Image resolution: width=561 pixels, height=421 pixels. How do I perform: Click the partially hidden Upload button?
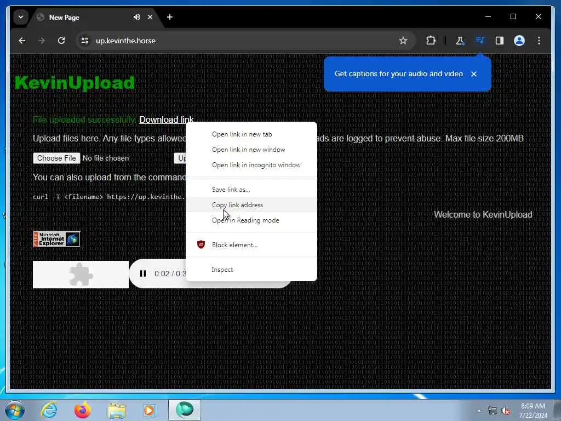pyautogui.click(x=180, y=158)
